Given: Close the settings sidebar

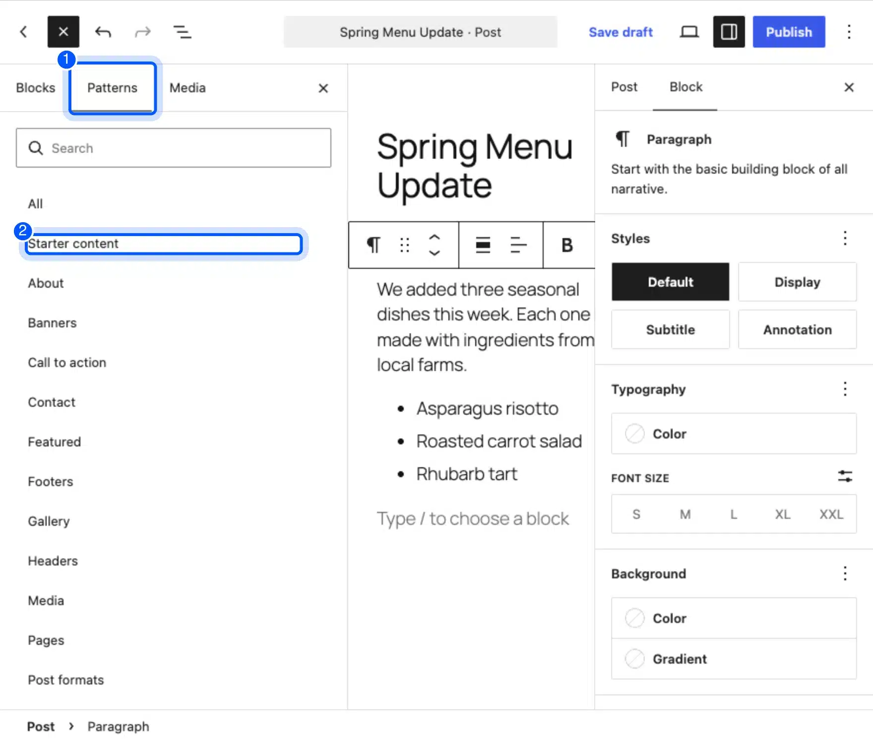Looking at the screenshot, I should tap(849, 87).
